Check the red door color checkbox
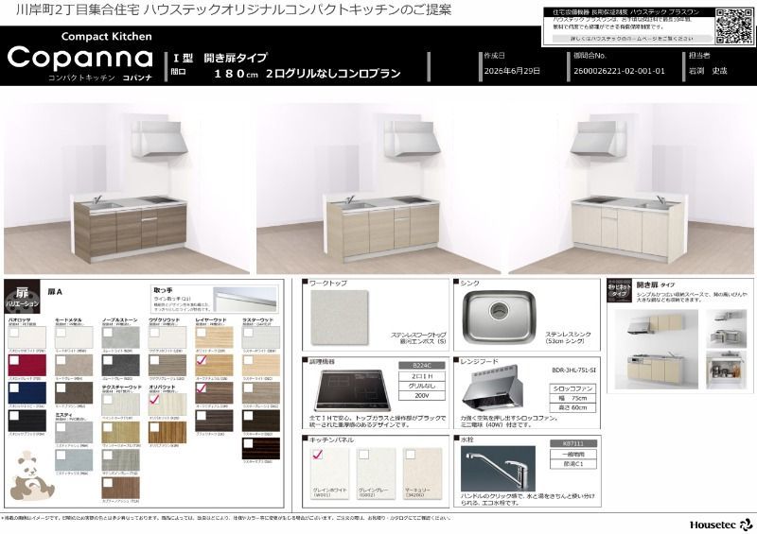This screenshot has height=534, width=757. 14,360
